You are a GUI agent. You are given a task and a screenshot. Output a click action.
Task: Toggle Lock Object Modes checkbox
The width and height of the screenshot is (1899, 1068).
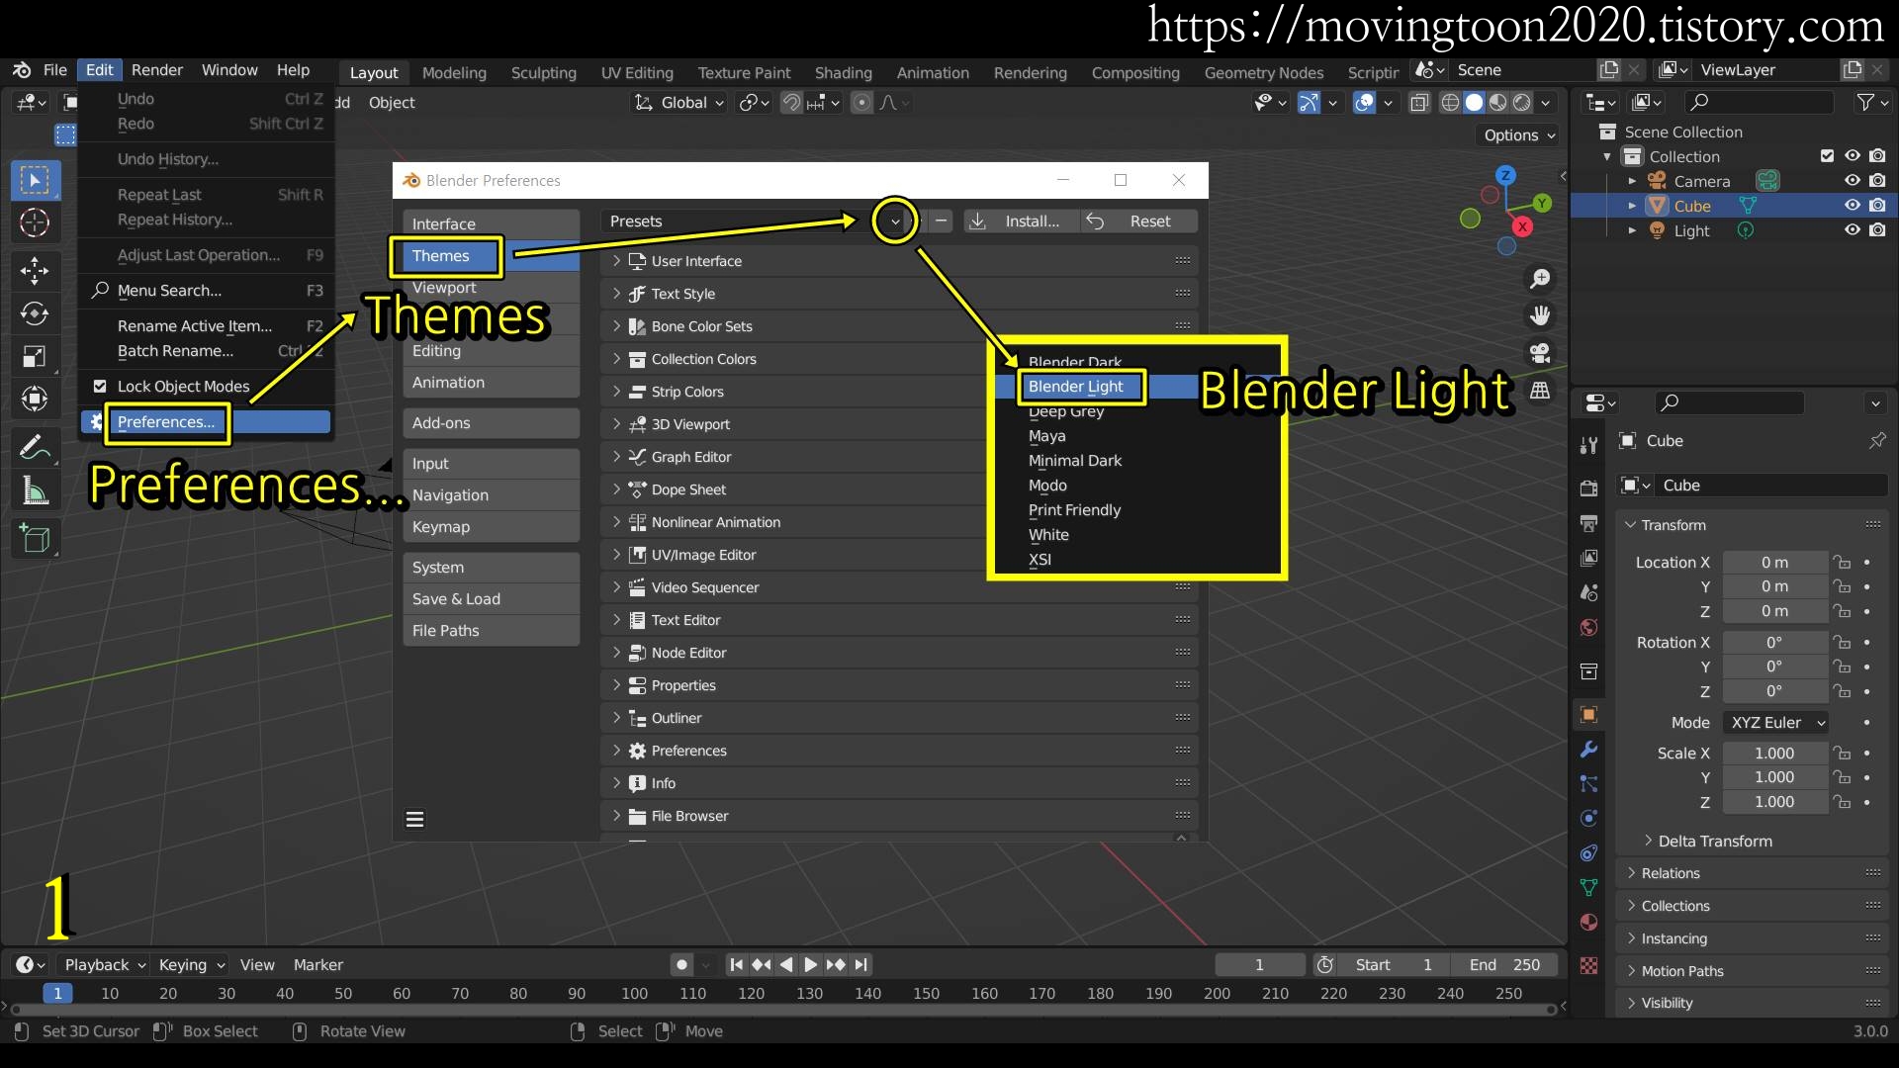click(100, 386)
